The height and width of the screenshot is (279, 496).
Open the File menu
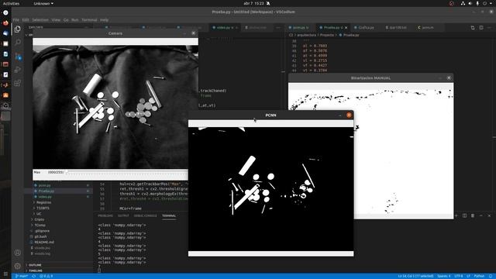tap(15, 19)
